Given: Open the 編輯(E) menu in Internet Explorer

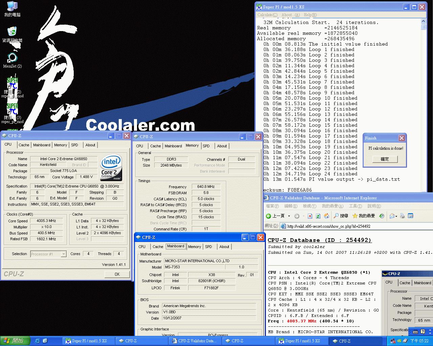Looking at the screenshot, I should point(291,206).
